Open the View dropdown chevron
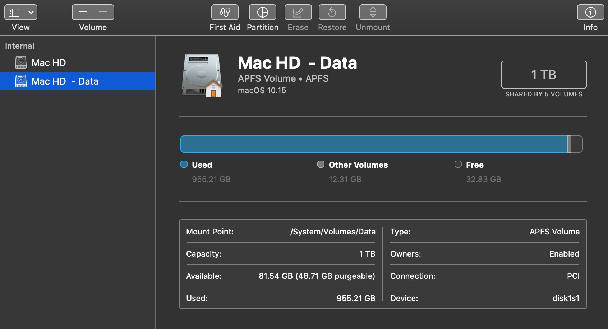The image size is (608, 329). coord(31,13)
